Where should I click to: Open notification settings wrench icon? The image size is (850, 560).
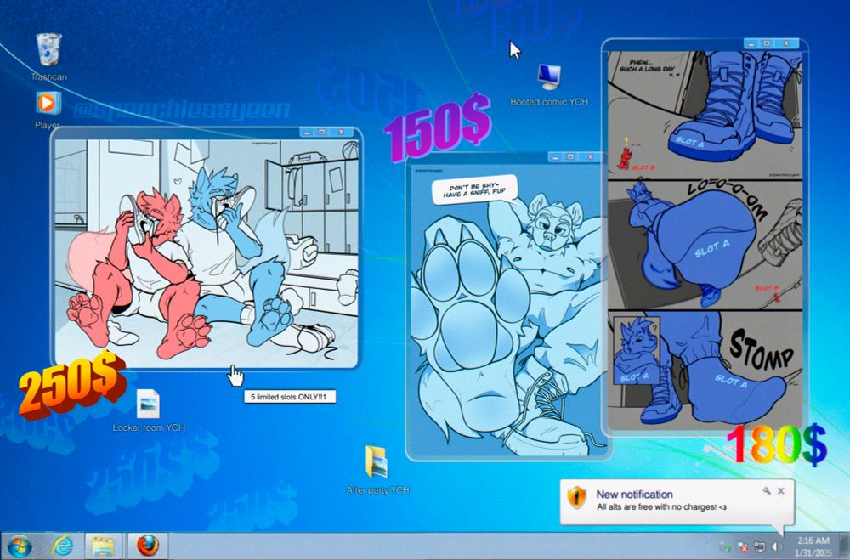(767, 490)
